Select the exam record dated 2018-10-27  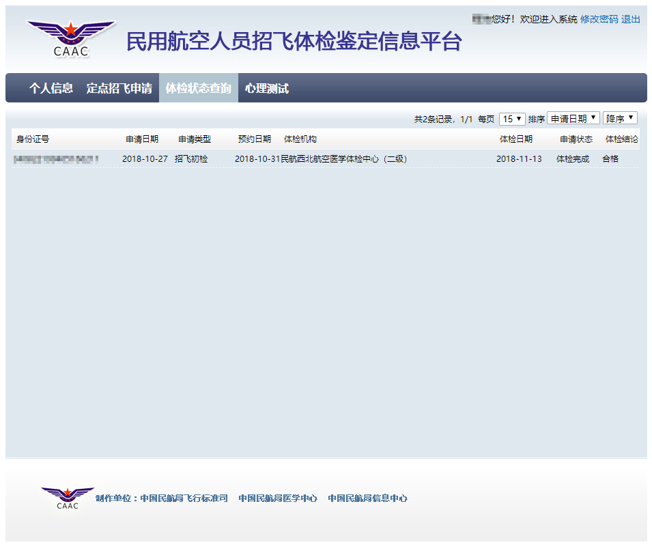tap(141, 158)
